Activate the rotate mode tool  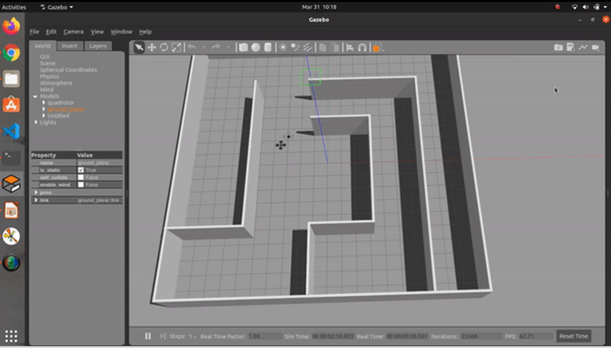coord(164,47)
